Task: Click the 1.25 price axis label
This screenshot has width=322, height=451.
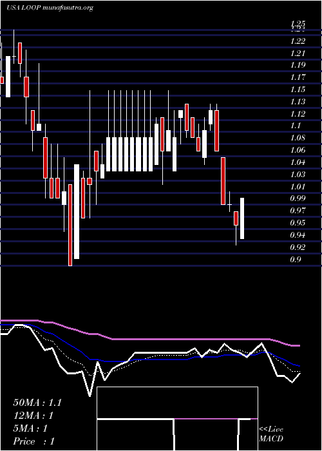Action: pos(298,24)
